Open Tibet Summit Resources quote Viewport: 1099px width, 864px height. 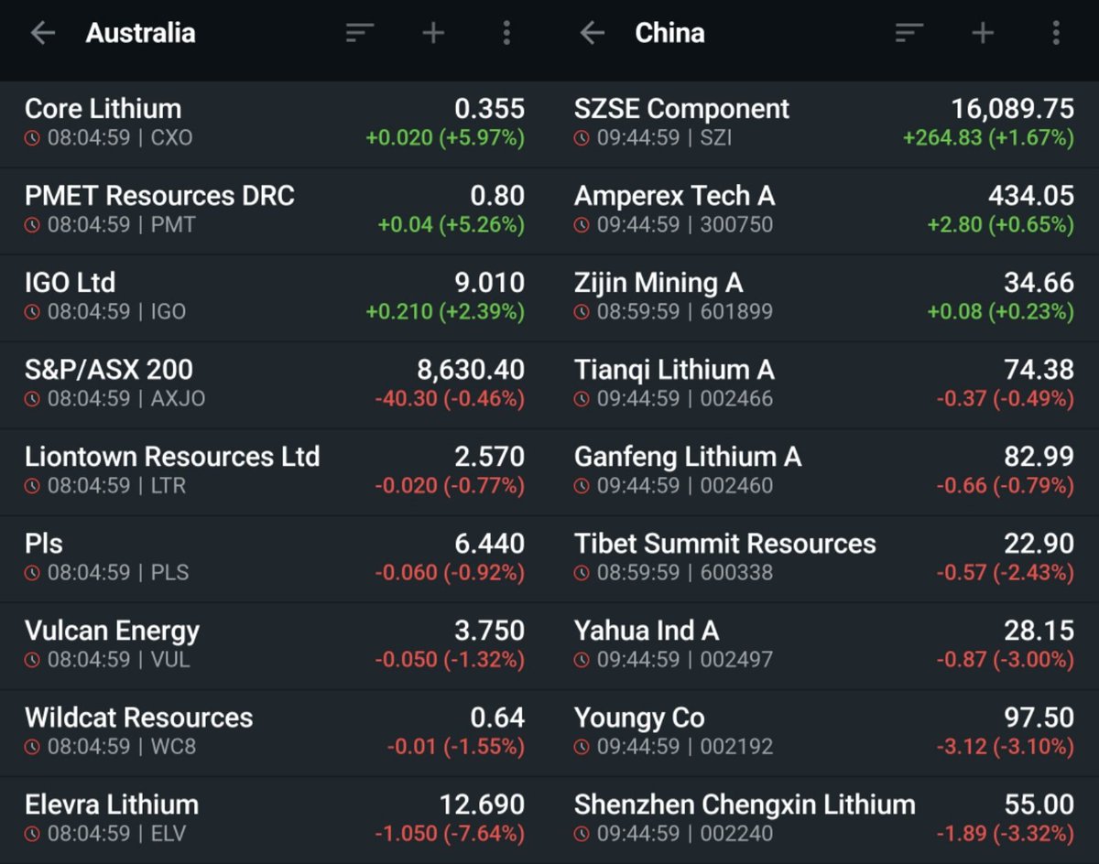pos(824,558)
